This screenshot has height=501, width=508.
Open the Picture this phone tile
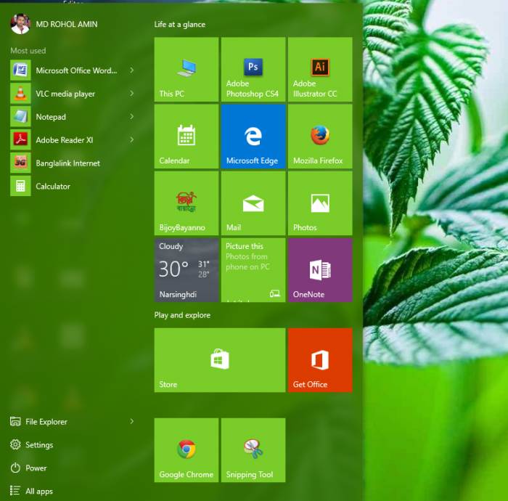253,270
